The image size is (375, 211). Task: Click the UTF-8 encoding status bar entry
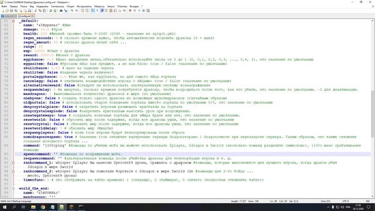coord(346,201)
